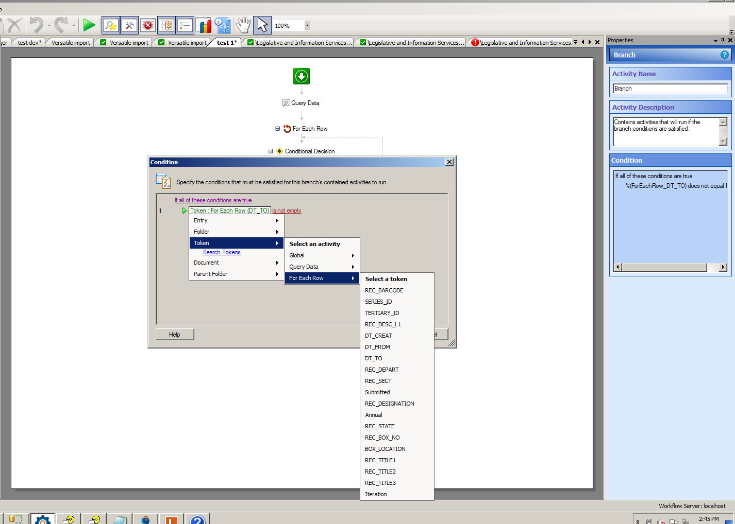Click the hammer and wrench tools icon
735x524 pixels.
click(129, 25)
